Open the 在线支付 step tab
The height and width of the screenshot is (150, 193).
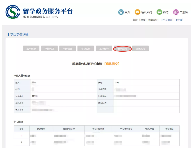point(140,48)
